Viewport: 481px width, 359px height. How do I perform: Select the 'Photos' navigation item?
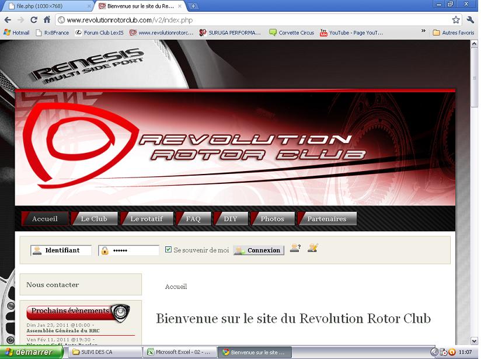tap(272, 219)
